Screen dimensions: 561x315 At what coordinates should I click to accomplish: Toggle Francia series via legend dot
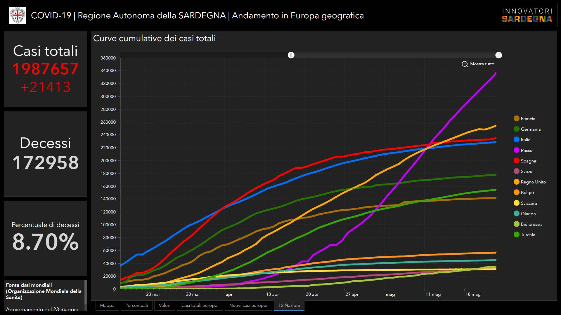click(517, 118)
